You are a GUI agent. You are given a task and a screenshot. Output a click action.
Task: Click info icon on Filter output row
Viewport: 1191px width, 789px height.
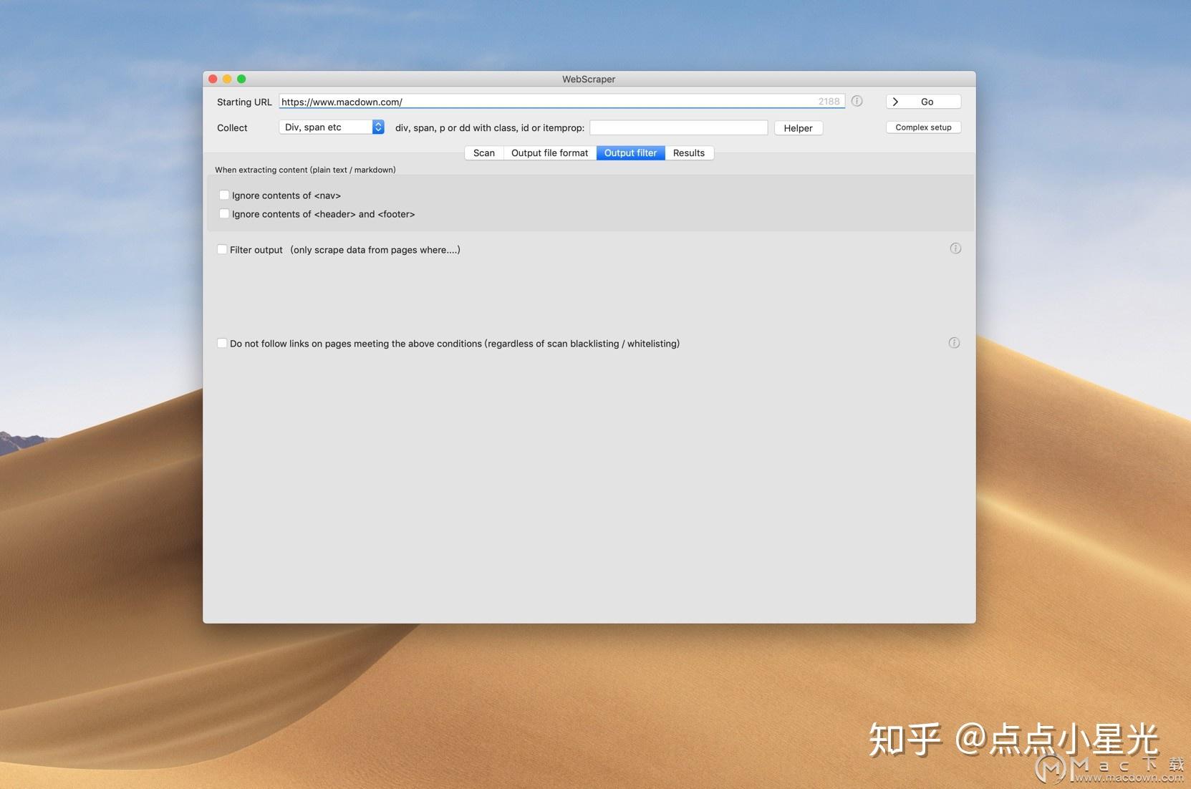pos(955,248)
